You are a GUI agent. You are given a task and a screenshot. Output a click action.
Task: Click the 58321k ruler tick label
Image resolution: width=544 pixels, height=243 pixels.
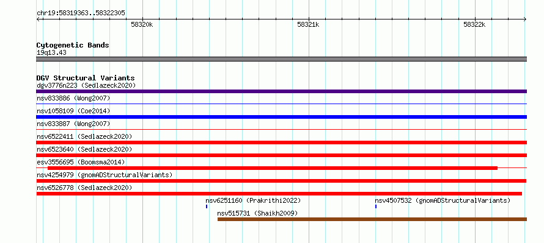point(308,24)
